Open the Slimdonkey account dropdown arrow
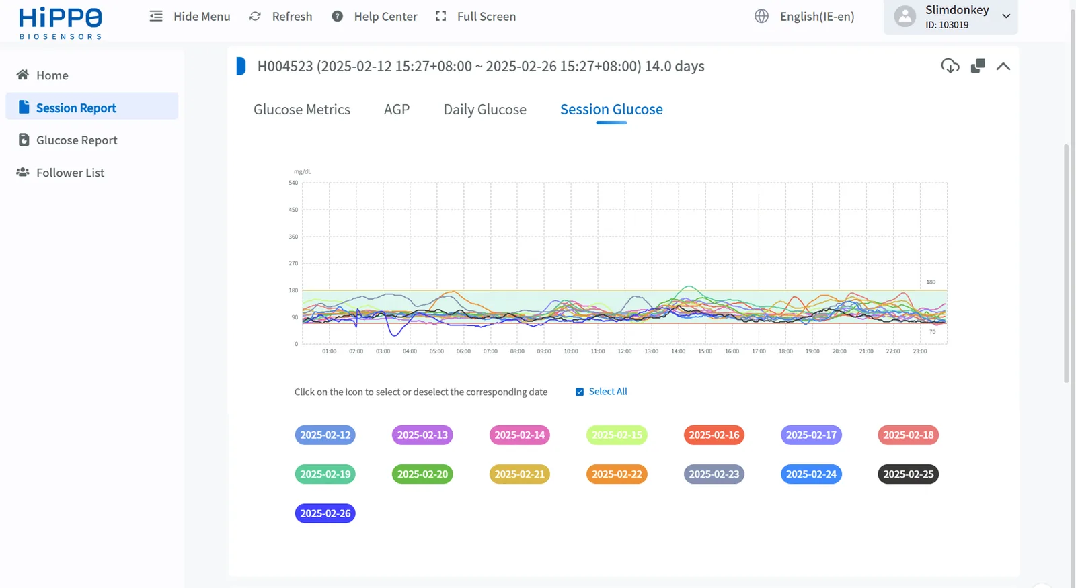This screenshot has height=588, width=1076. pos(1006,16)
